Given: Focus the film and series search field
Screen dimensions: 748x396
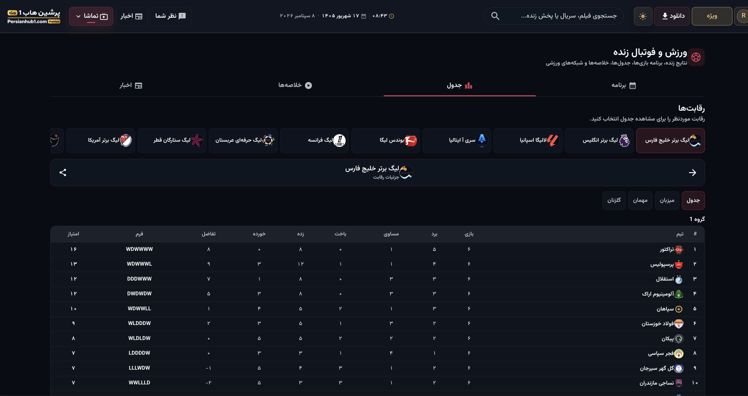Looking at the screenshot, I should [554, 16].
